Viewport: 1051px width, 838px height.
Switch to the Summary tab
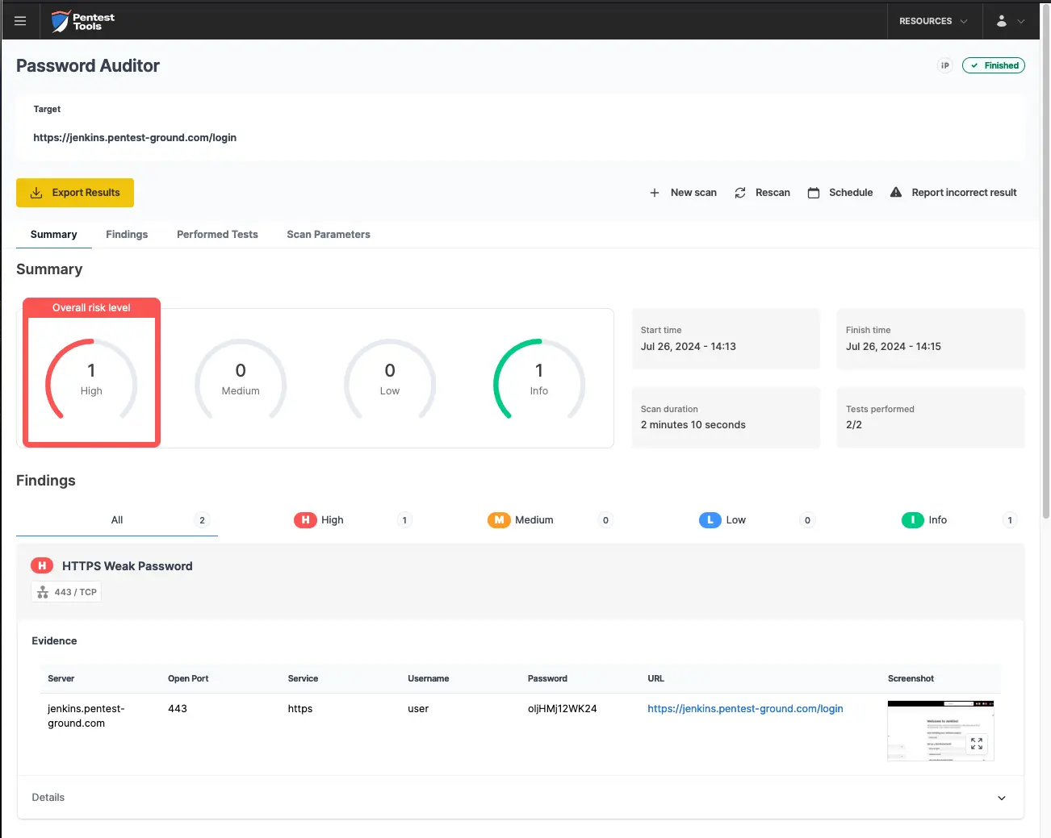(54, 235)
